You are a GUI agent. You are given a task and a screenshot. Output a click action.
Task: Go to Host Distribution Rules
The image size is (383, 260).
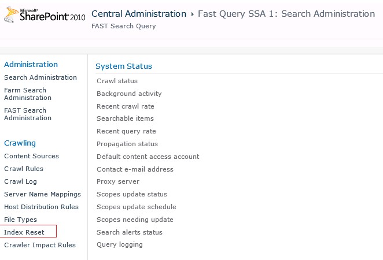(41, 207)
